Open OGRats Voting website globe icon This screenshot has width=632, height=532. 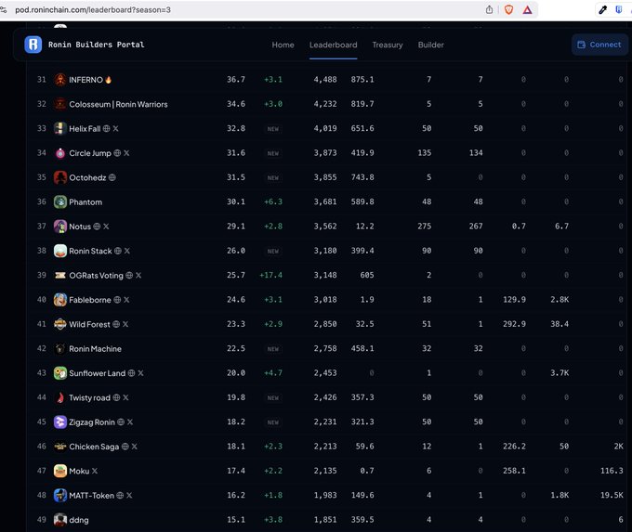[129, 276]
